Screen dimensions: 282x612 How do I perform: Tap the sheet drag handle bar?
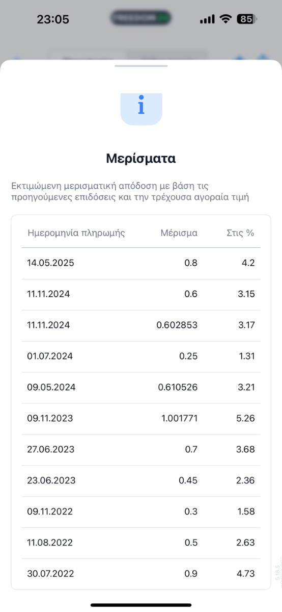141,66
